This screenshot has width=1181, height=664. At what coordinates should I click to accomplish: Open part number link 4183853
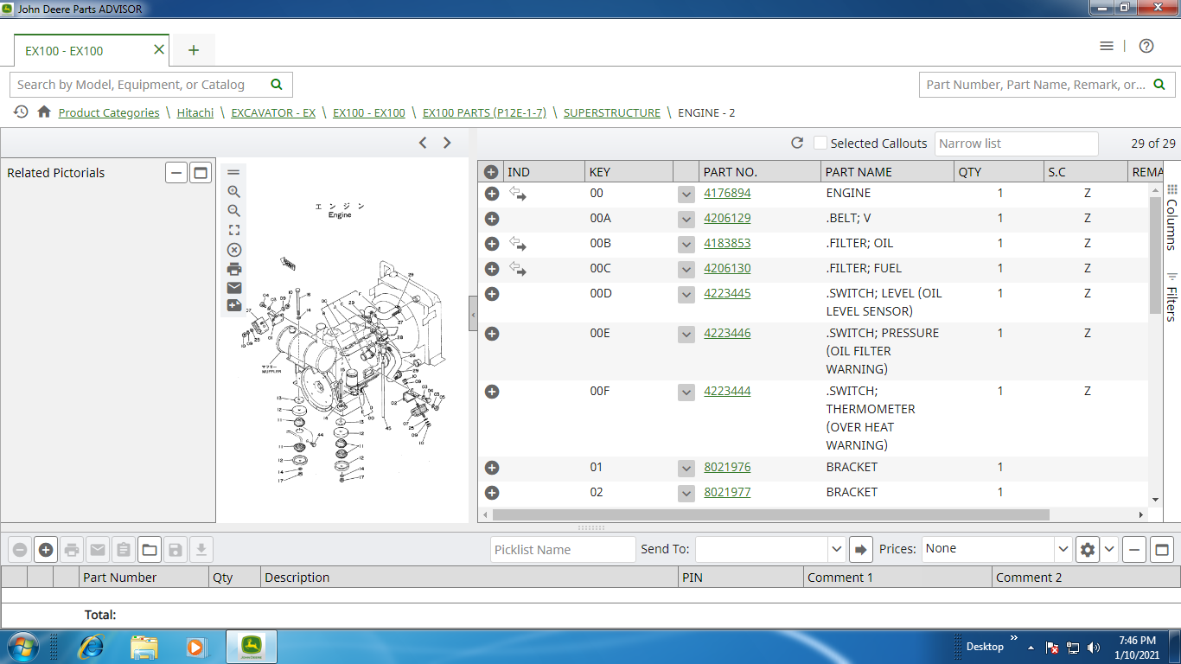click(x=727, y=243)
